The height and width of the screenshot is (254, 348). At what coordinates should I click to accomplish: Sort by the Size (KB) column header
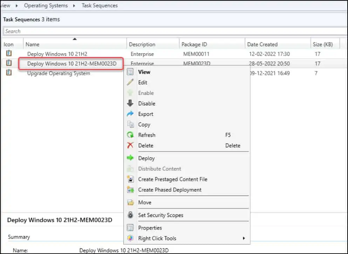325,44
